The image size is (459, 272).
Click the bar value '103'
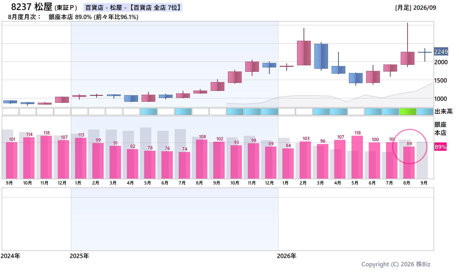pyautogui.click(x=306, y=139)
